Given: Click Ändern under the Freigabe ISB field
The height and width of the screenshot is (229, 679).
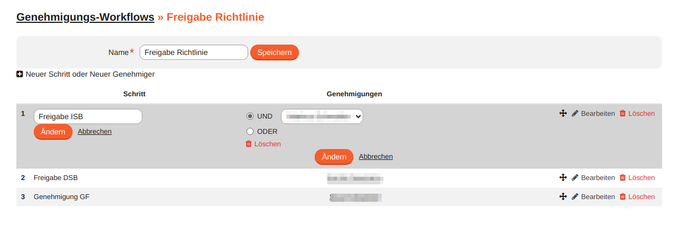Looking at the screenshot, I should (x=53, y=132).
